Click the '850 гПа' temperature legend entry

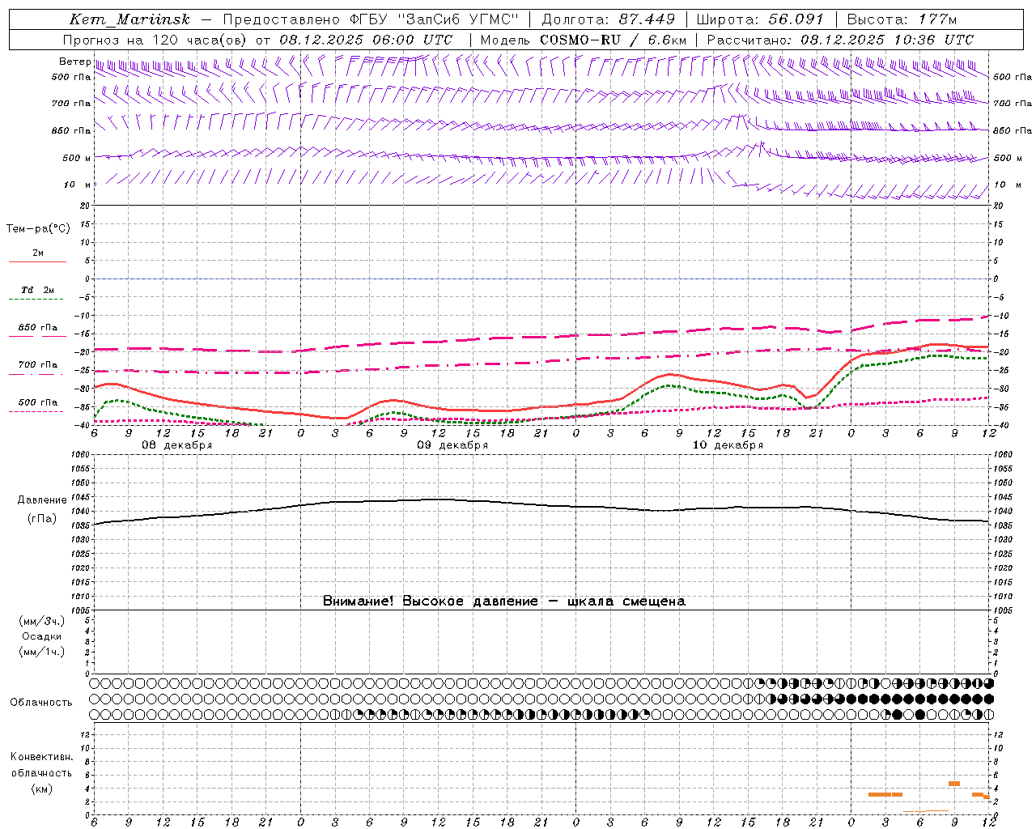pyautogui.click(x=38, y=328)
